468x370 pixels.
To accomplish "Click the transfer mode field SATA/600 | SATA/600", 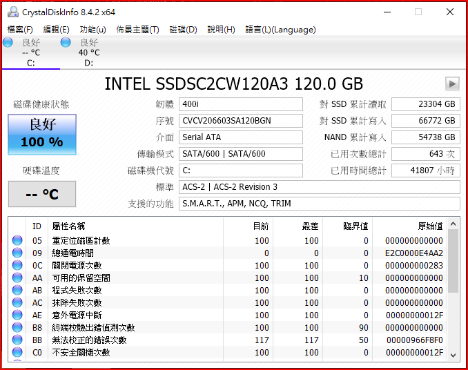I will (241, 154).
